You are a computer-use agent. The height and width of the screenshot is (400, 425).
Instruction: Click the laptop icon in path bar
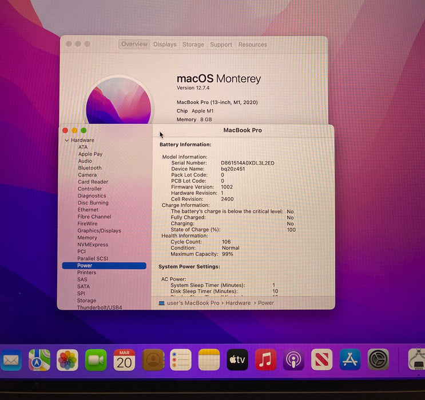(x=161, y=303)
